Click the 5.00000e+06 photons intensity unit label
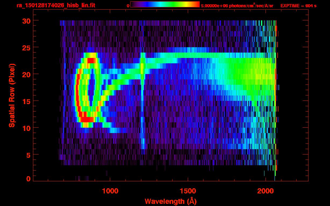Image resolution: width=330 pixels, height=206 pixels. 237,5
